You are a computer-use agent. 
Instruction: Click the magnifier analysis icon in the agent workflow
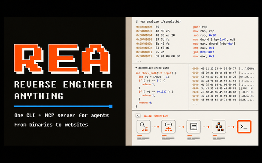point(143,127)
